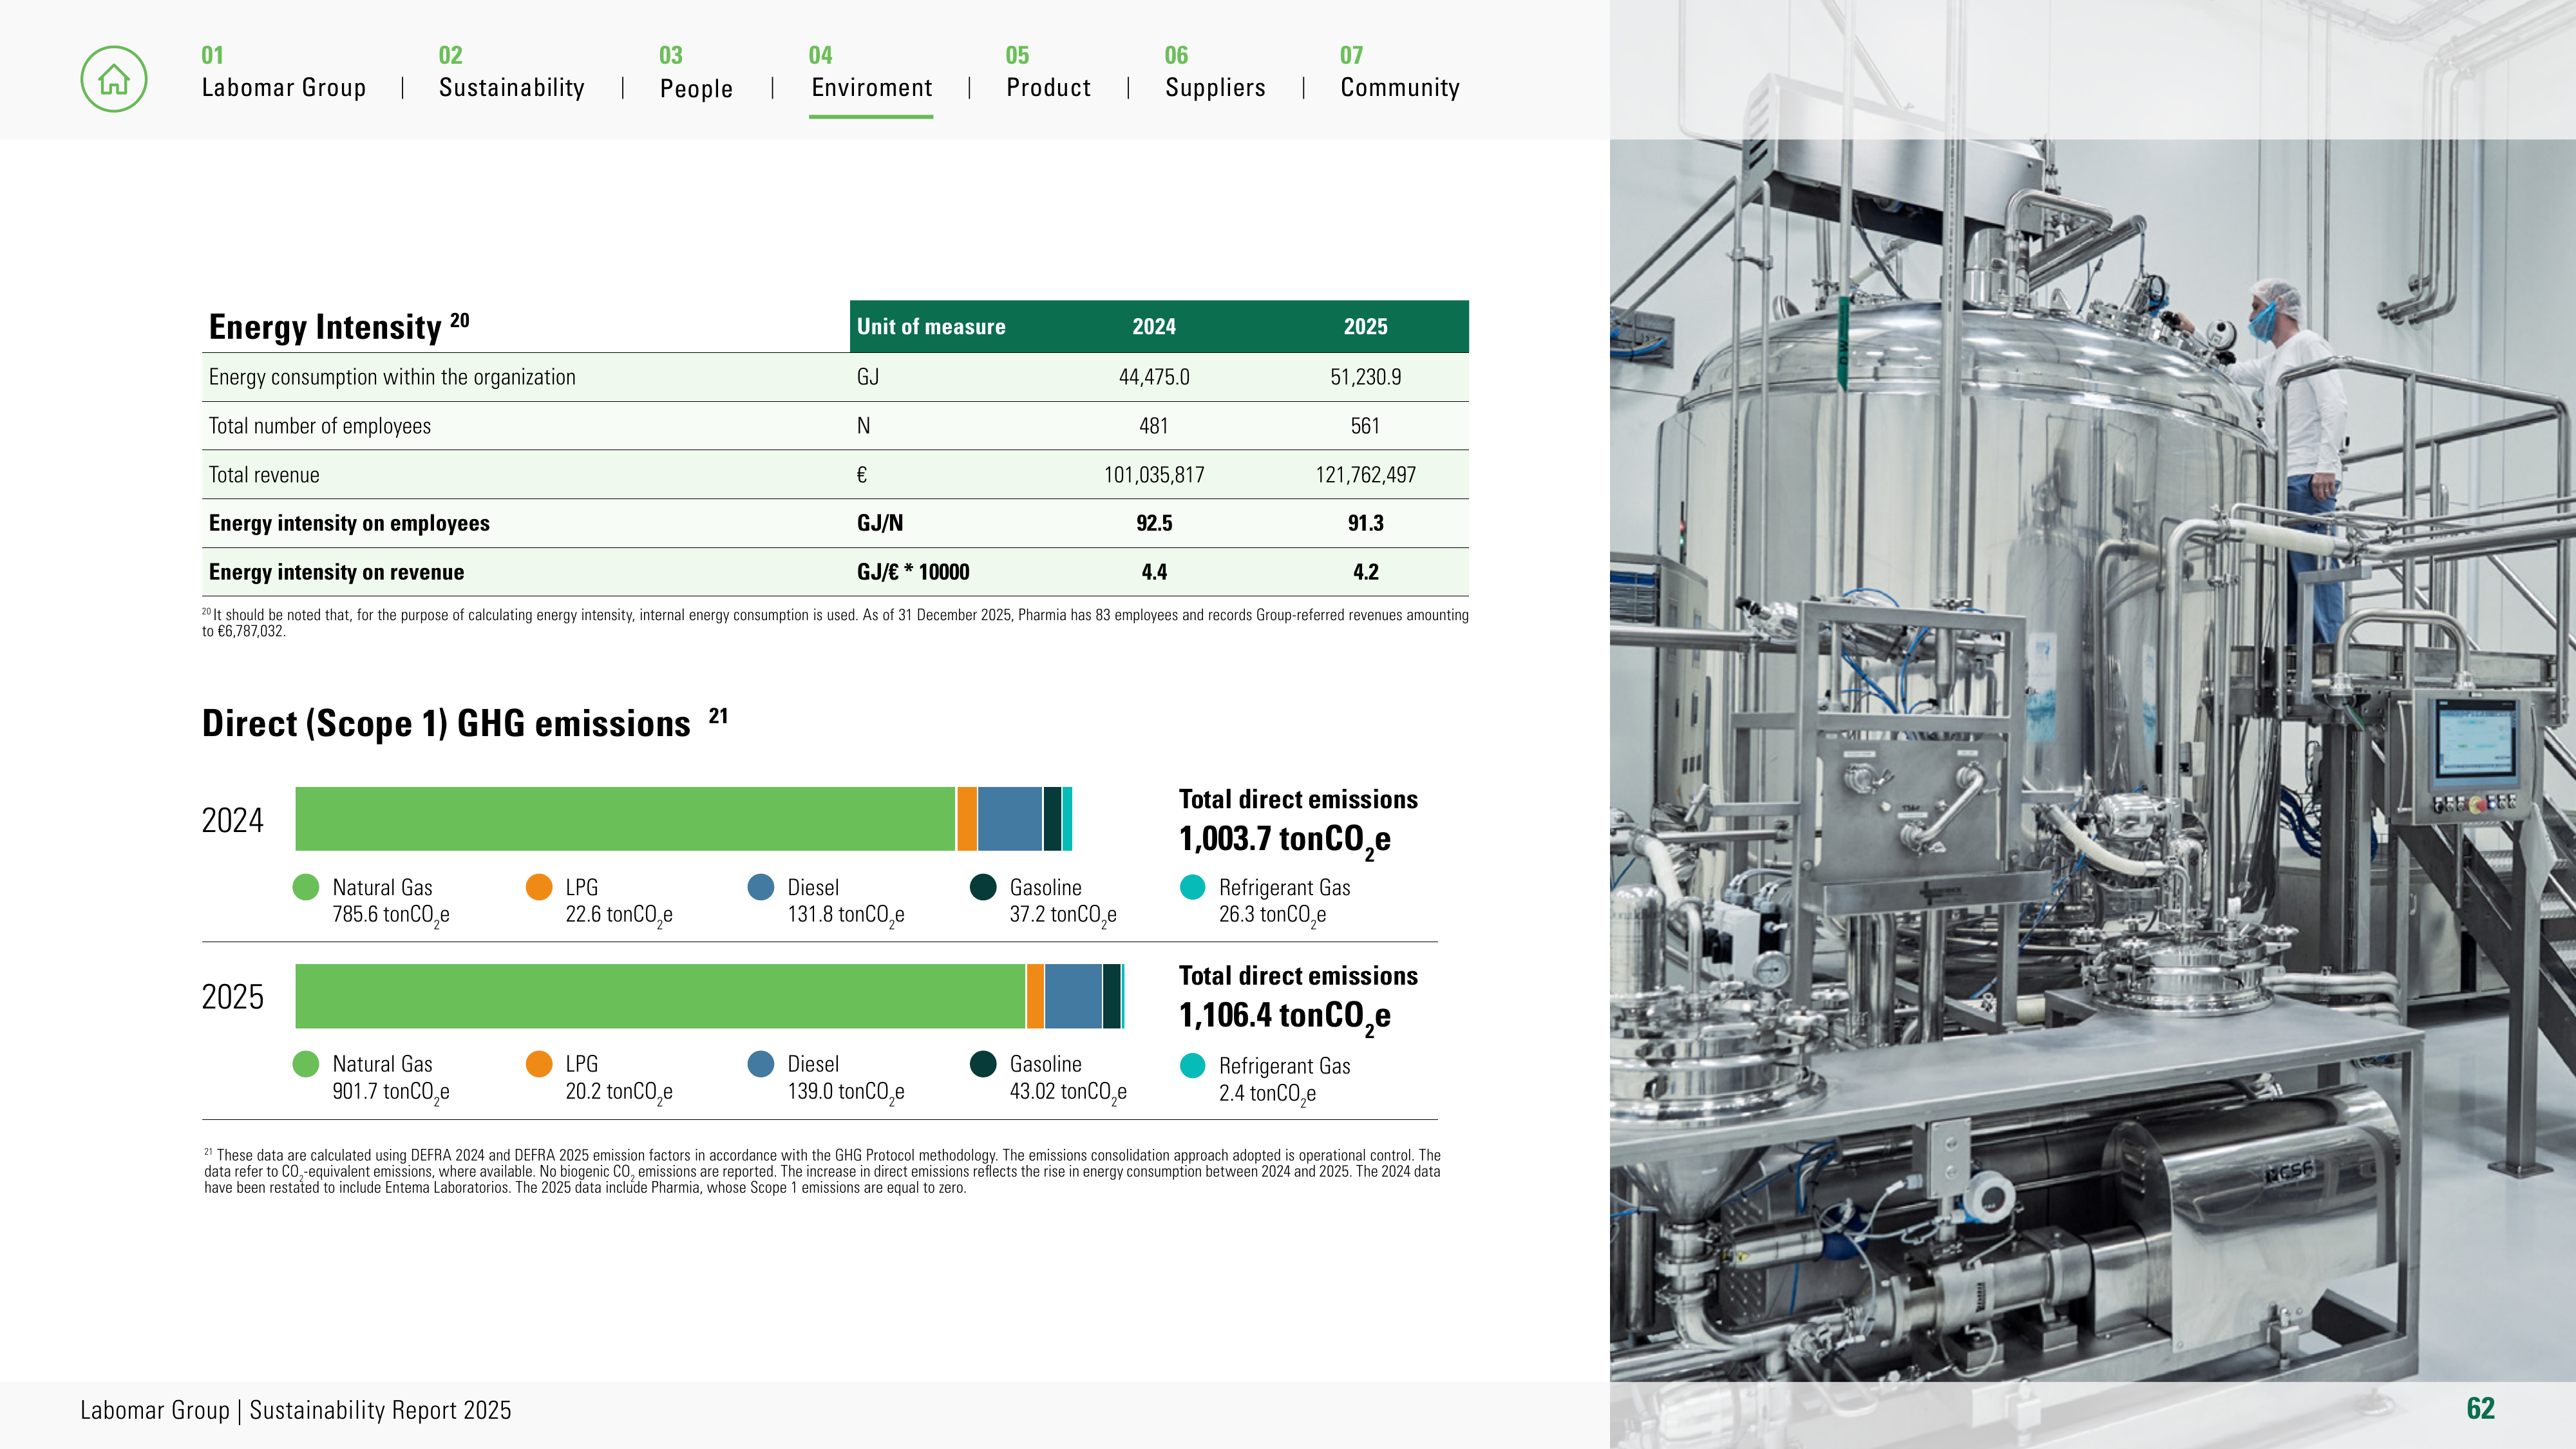Click the 2024 Diesel blue legend dot
The image size is (2576, 1449).
761,887
